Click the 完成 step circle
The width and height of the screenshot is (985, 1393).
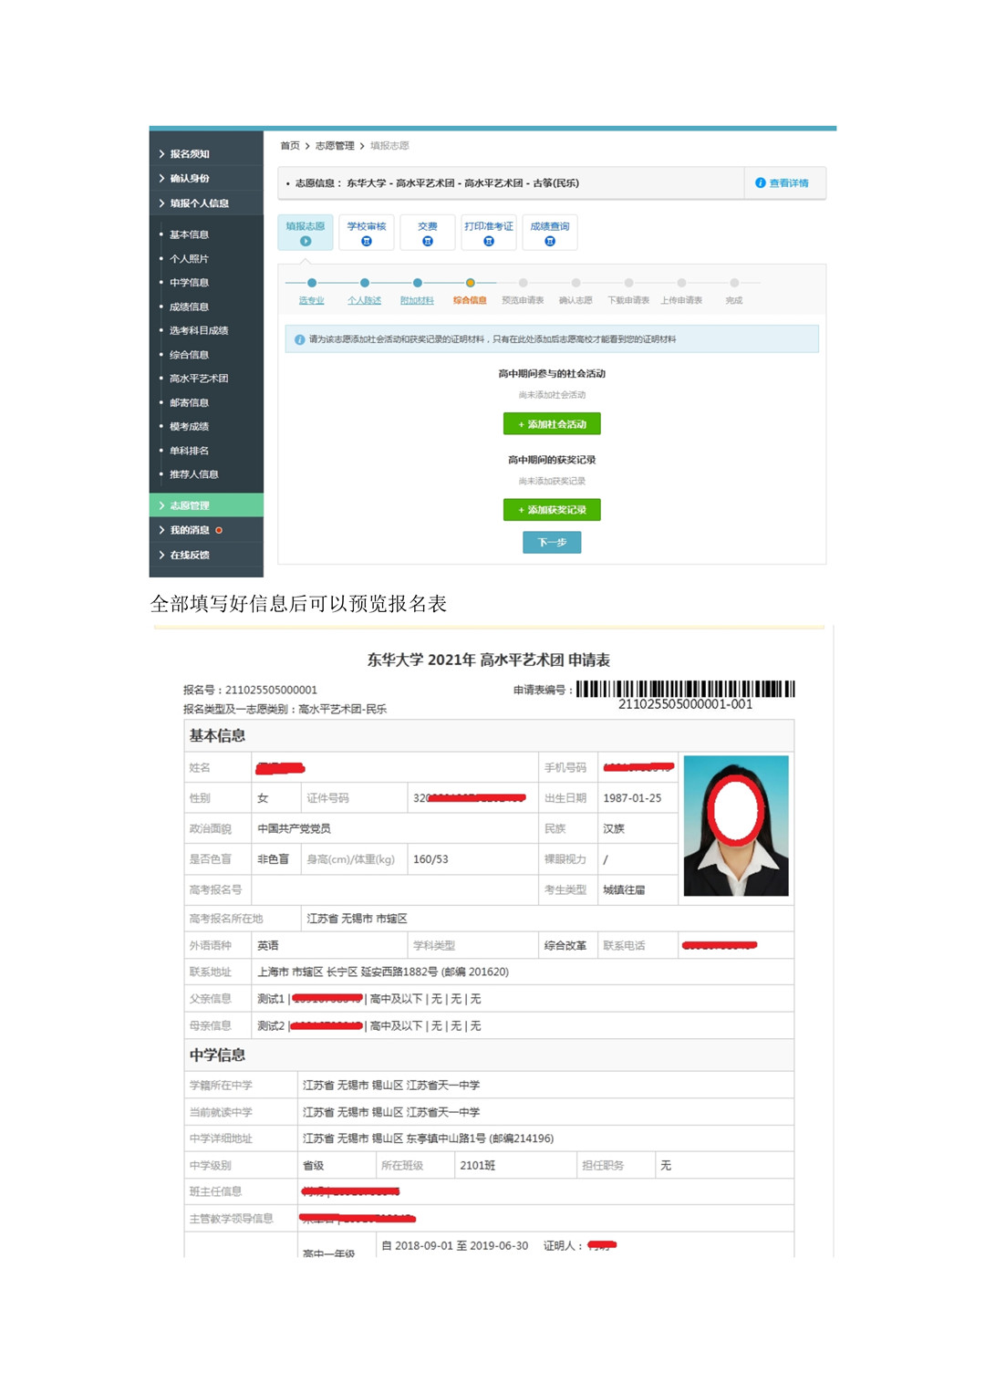click(x=735, y=283)
